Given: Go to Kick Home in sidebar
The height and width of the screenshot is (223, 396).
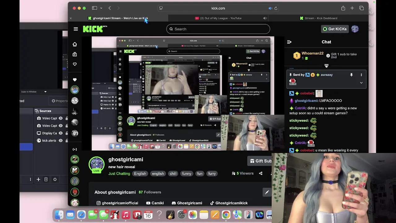Looking at the screenshot, I should pyautogui.click(x=75, y=44).
